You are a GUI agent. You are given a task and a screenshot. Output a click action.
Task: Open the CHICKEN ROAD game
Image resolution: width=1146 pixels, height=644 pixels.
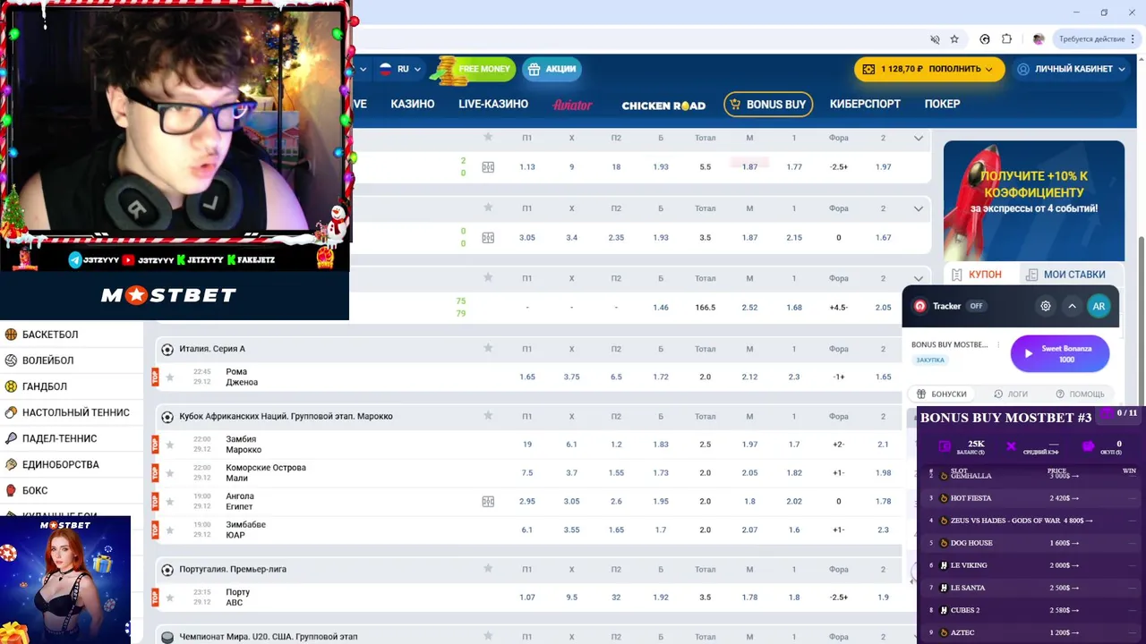(x=663, y=106)
